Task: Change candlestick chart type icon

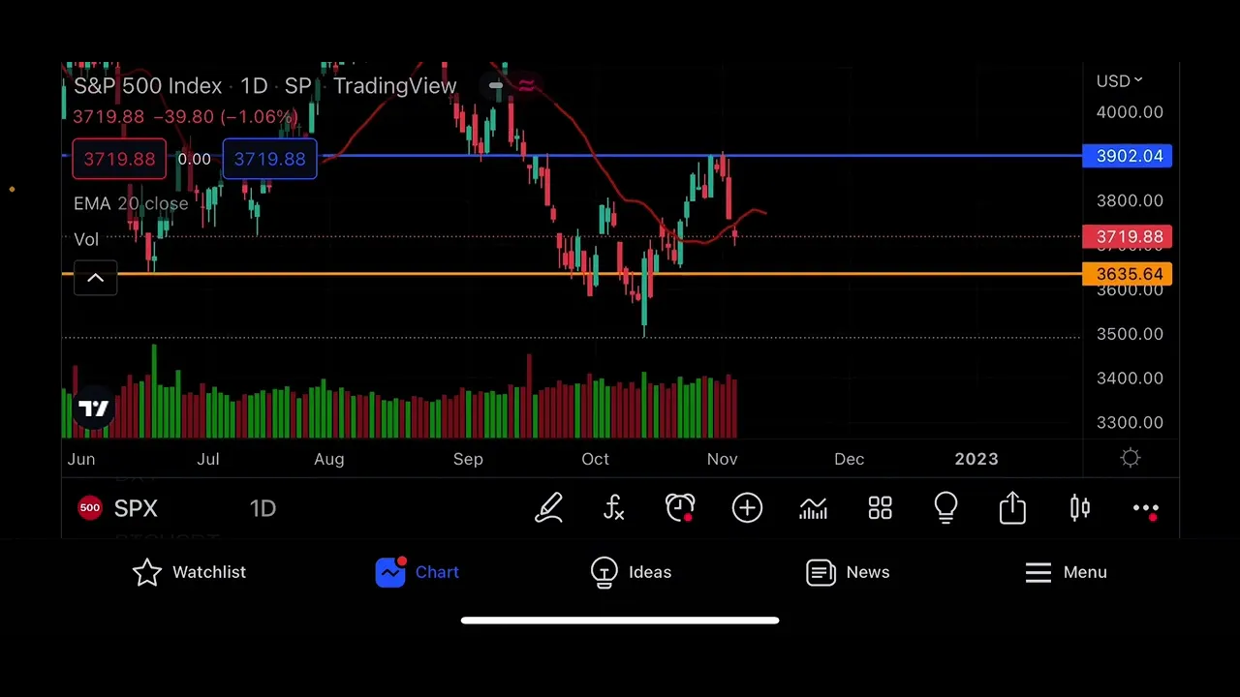Action: click(x=1079, y=508)
